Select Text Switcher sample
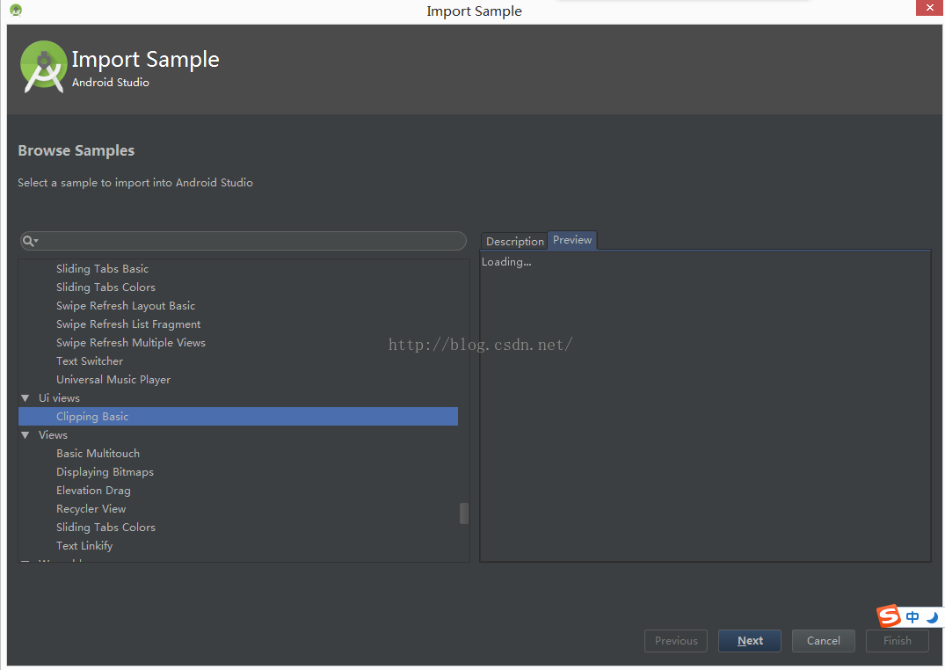Image resolution: width=945 pixels, height=670 pixels. point(89,361)
